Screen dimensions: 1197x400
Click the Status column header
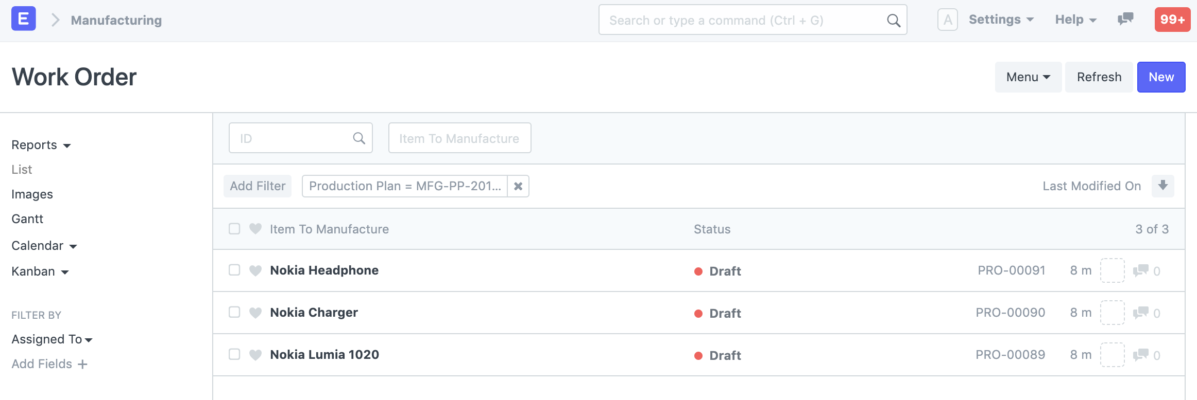point(712,229)
